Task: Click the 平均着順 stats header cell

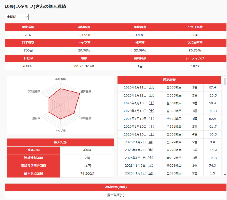Action: click(x=28, y=27)
